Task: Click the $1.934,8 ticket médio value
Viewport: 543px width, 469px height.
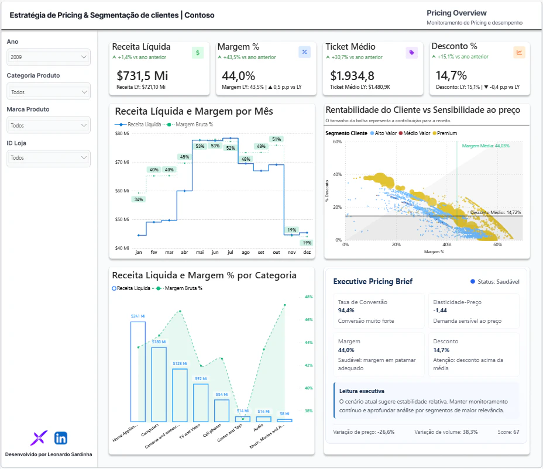Action: [x=352, y=76]
